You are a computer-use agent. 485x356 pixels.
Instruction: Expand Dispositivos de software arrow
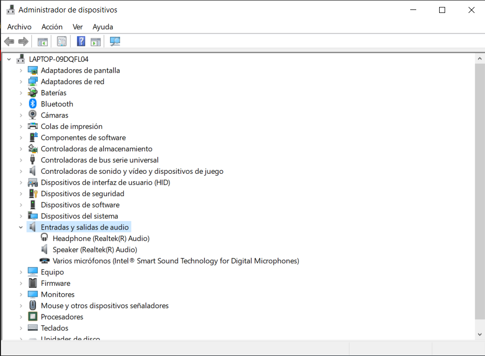pos(21,205)
